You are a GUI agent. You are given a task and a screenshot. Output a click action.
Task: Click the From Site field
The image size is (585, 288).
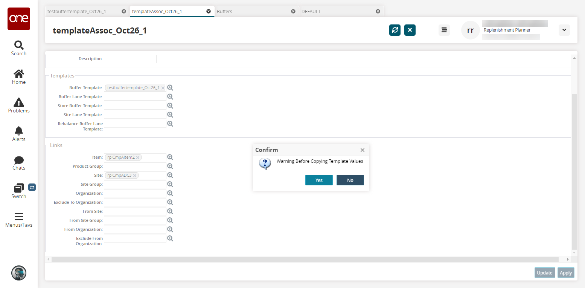click(135, 211)
